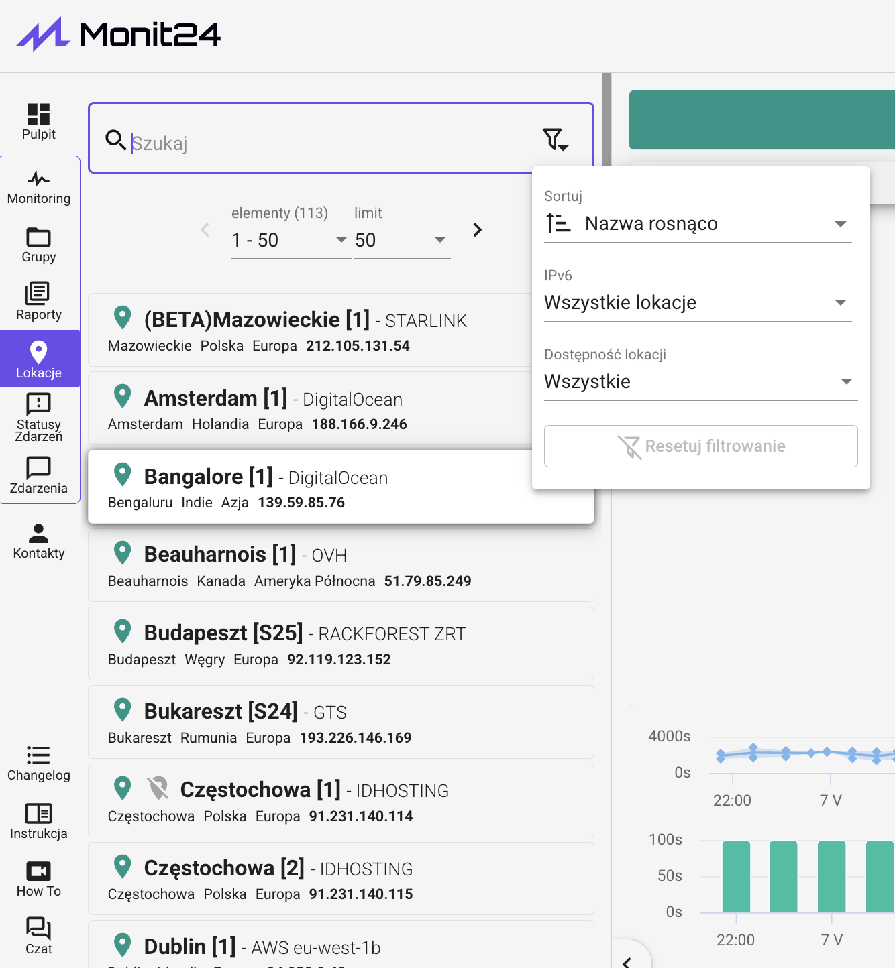The image size is (895, 968).
Task: Open the Kontakty section
Action: [x=39, y=541]
